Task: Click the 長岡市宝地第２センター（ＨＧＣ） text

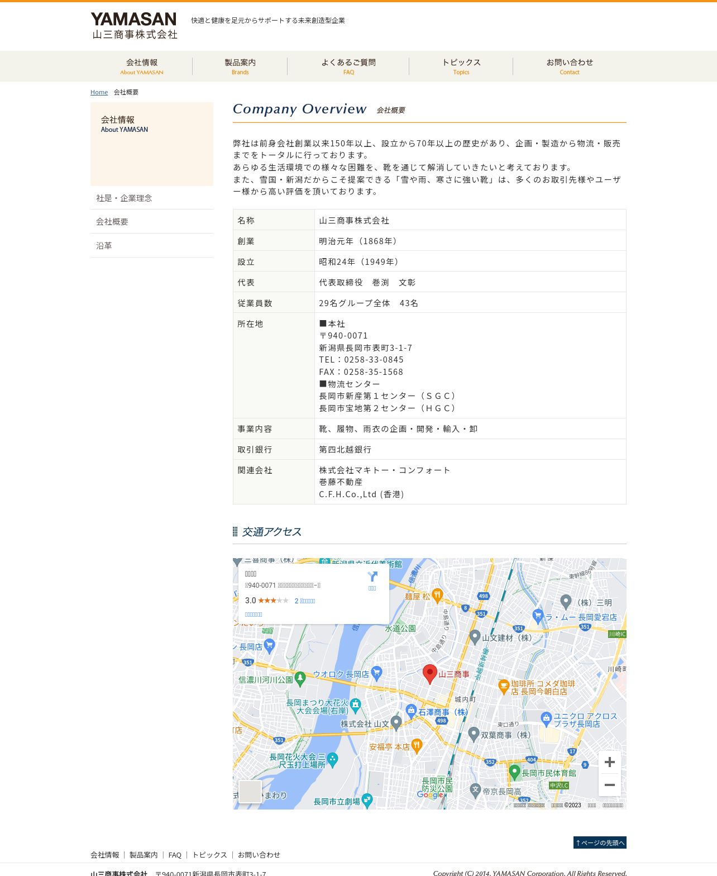Action: click(x=389, y=408)
